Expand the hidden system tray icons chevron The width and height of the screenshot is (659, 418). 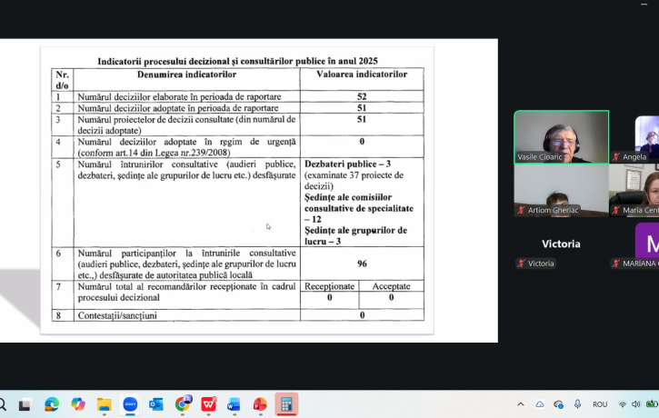521,404
